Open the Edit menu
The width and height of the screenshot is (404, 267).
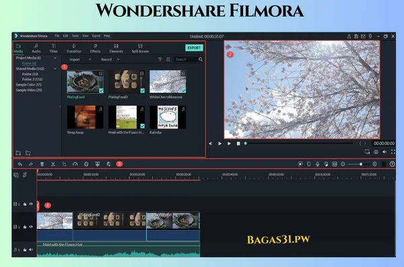(x=66, y=36)
